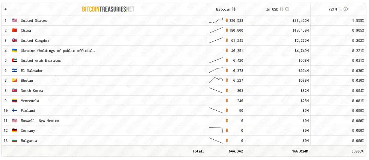Click the info icon next to /21M

(x=346, y=9)
